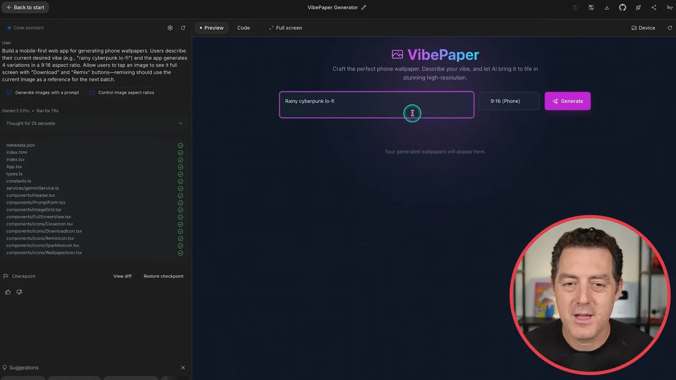676x380 pixels.
Task: Click the pencil icon to rename VibePaper Generator
Action: click(363, 7)
